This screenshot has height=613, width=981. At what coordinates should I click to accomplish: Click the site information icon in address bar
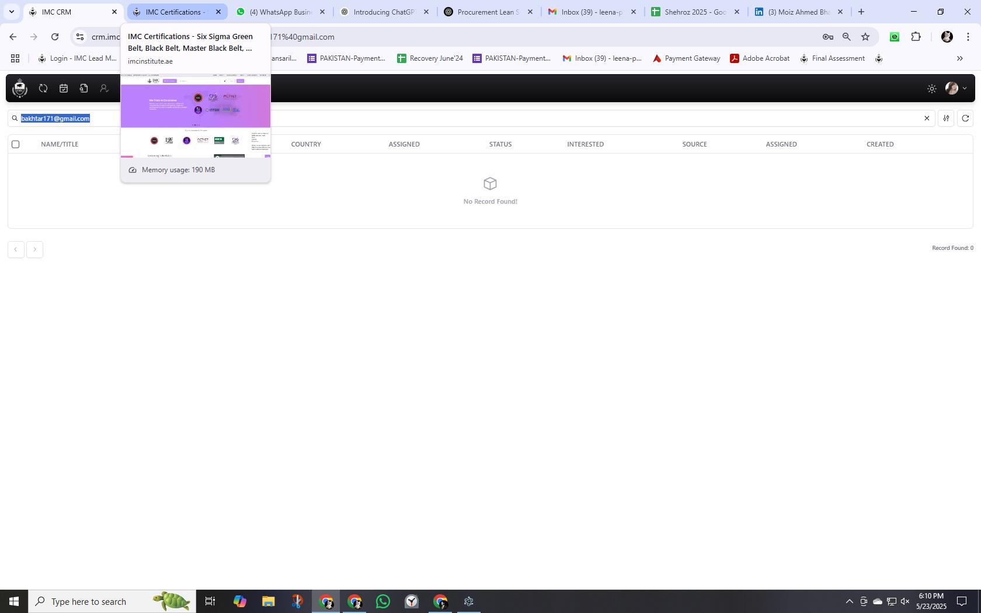[x=80, y=37]
